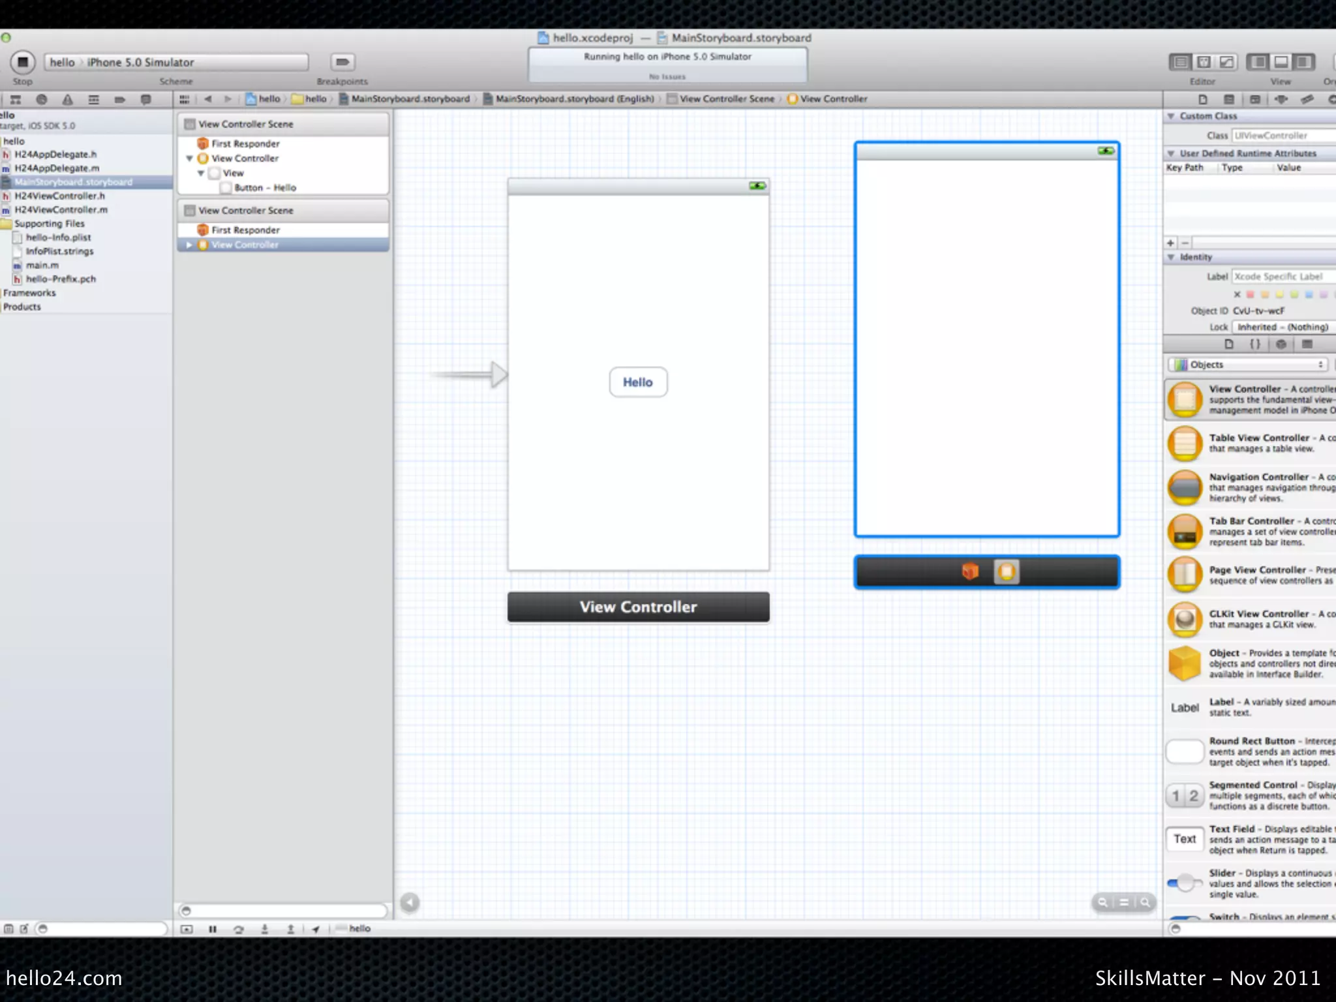Collapse the Custom Class section
Viewport: 1336px width, 1002px height.
[1172, 116]
